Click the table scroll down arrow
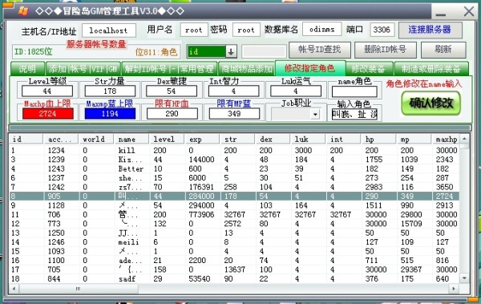 point(464,278)
